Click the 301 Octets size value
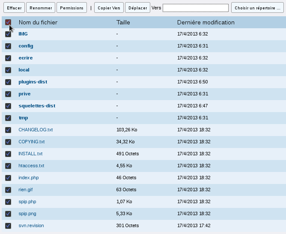The image size is (286, 234). point(128,225)
